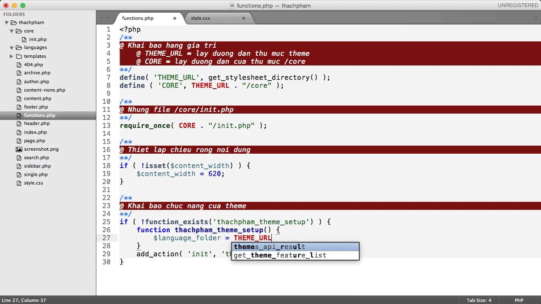The height and width of the screenshot is (304, 541).
Task: Select functions.php in the sidebar
Action: pos(40,115)
